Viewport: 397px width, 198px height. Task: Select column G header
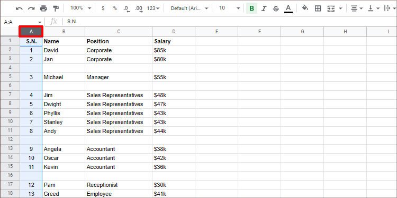pyautogui.click(x=302, y=32)
